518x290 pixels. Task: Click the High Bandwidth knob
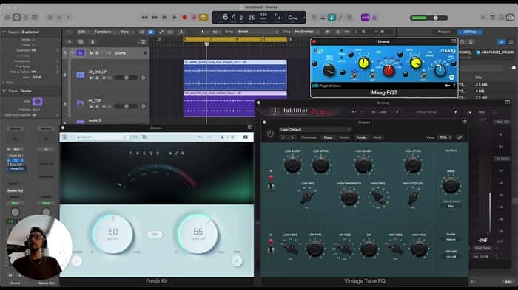pyautogui.click(x=349, y=197)
